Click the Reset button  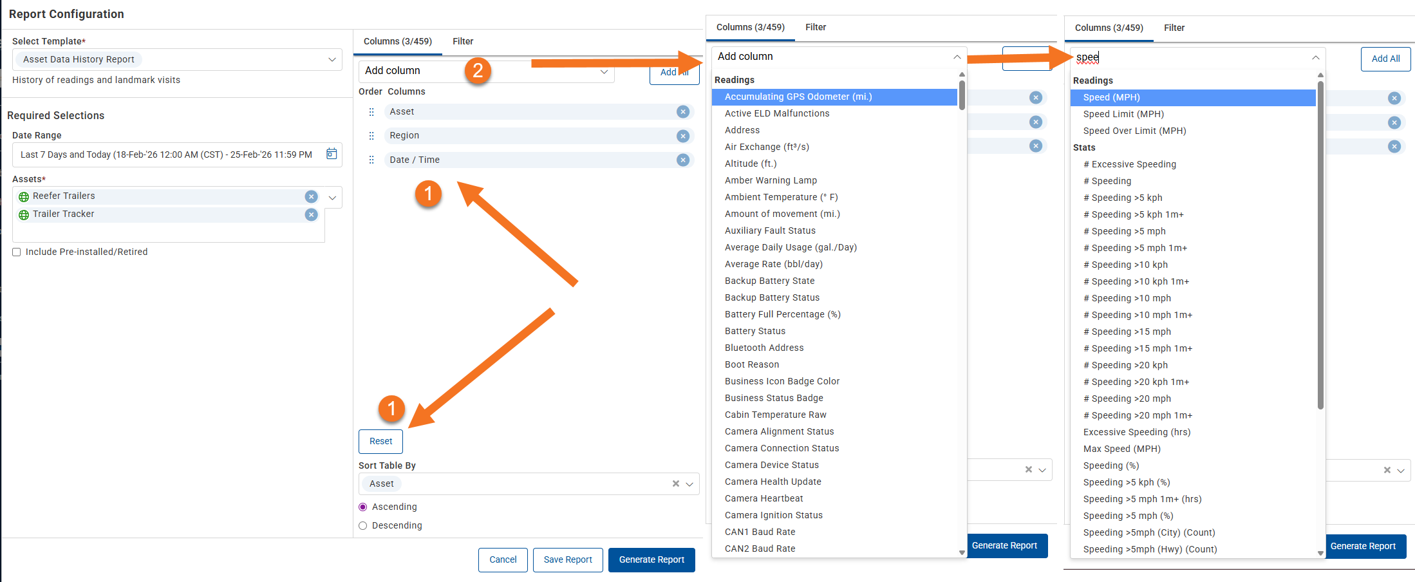click(x=380, y=441)
